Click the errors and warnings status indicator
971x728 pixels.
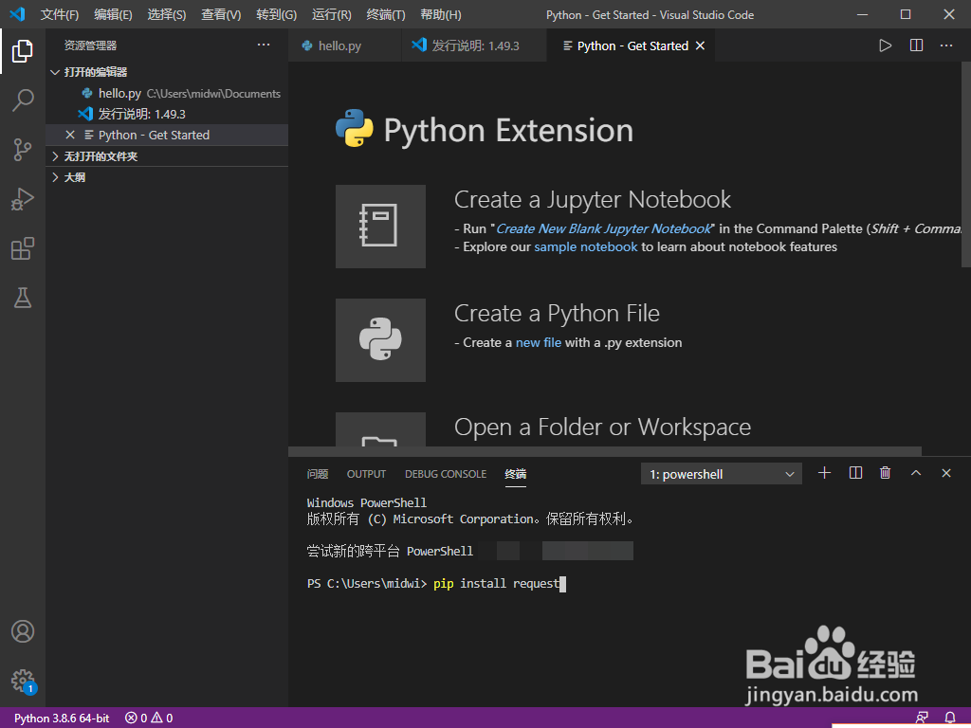click(149, 719)
